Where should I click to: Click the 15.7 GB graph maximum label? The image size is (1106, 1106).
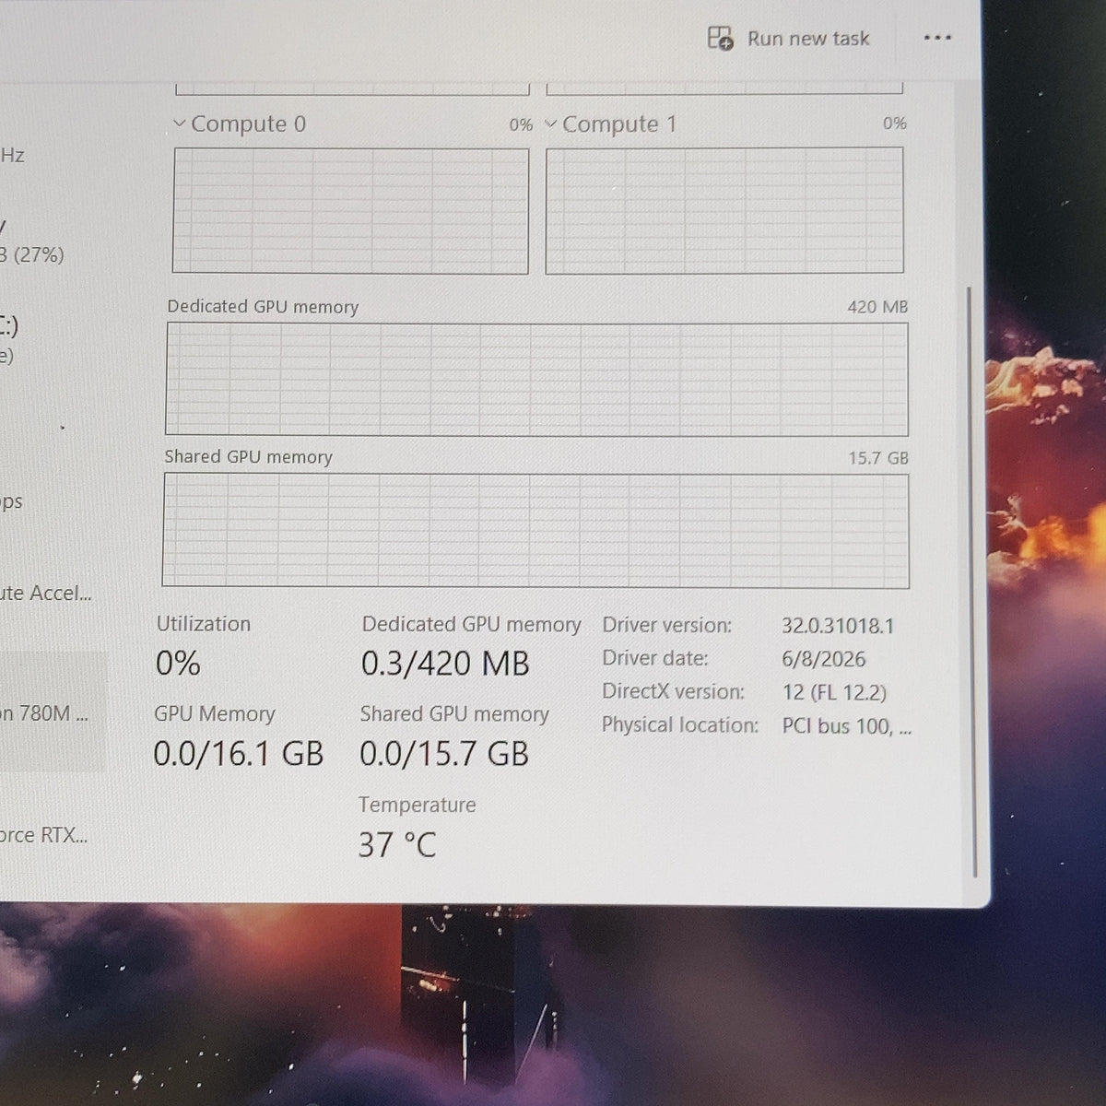point(878,458)
